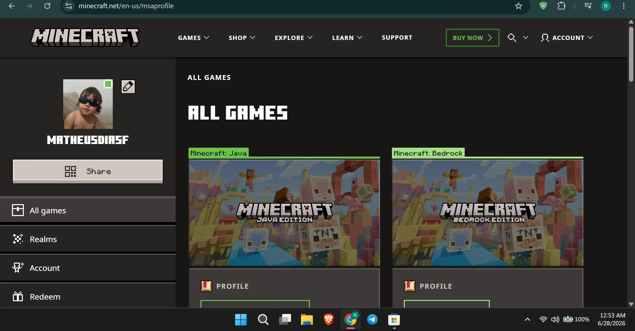
Task: Click the scrollbar up arrow
Action: click(x=631, y=22)
